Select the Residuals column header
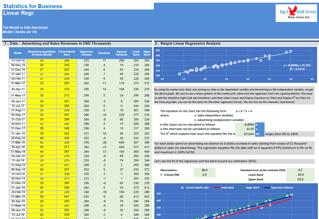Image resolution: width=319 pixels, height=219 pixels. [x=104, y=53]
